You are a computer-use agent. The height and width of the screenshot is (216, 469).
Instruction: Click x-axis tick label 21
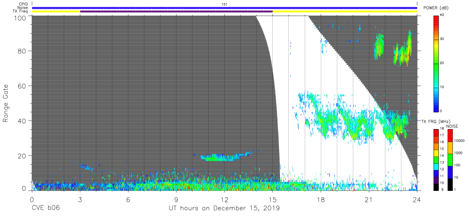point(369,199)
